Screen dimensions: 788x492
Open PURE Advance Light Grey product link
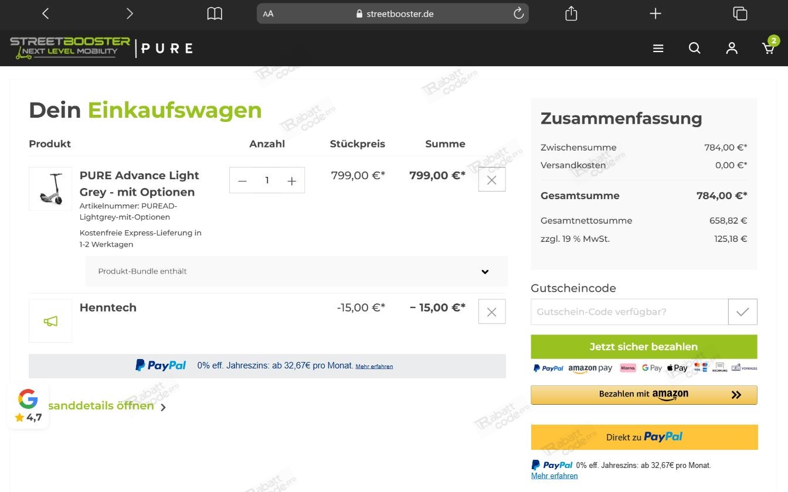[x=139, y=183]
